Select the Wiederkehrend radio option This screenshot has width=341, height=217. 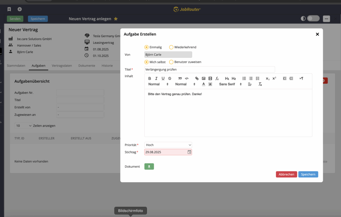click(171, 47)
